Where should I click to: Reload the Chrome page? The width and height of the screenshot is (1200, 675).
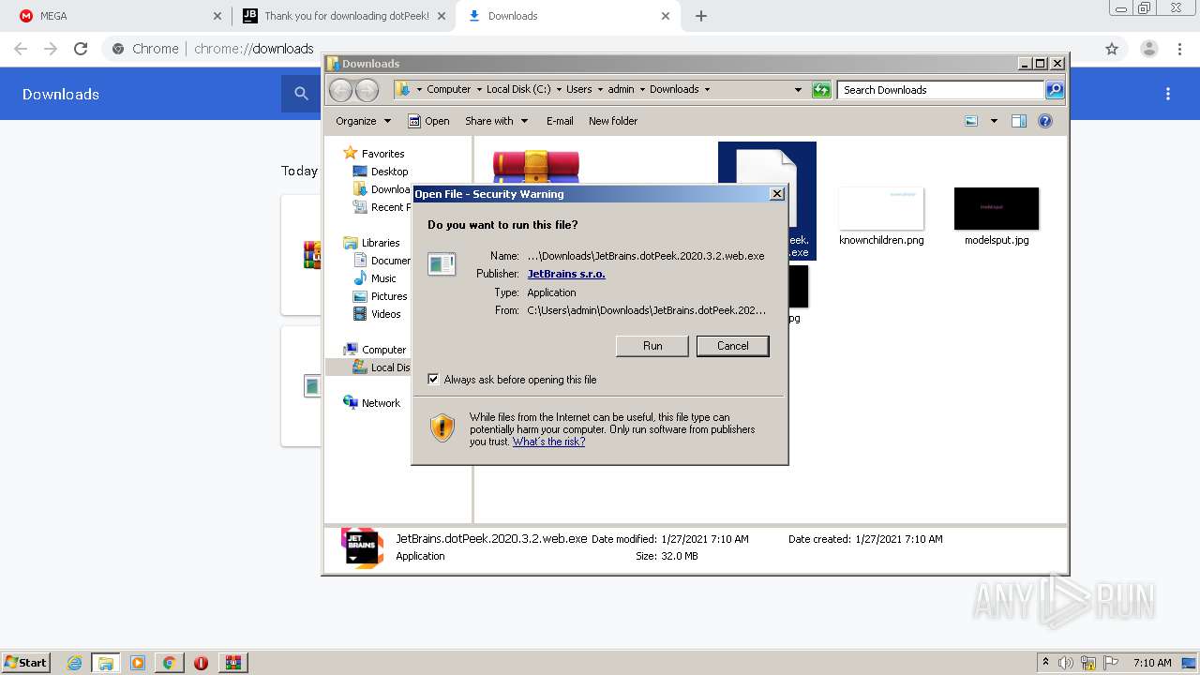tap(81, 49)
